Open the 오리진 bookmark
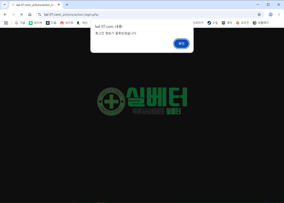 click(x=243, y=23)
